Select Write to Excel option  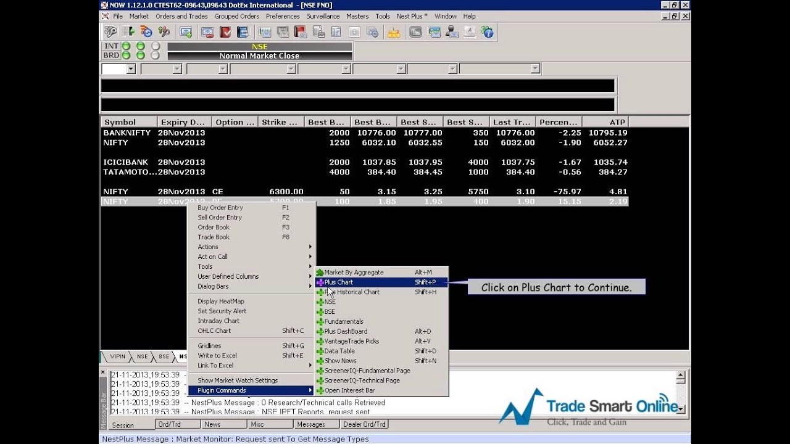[251, 356]
